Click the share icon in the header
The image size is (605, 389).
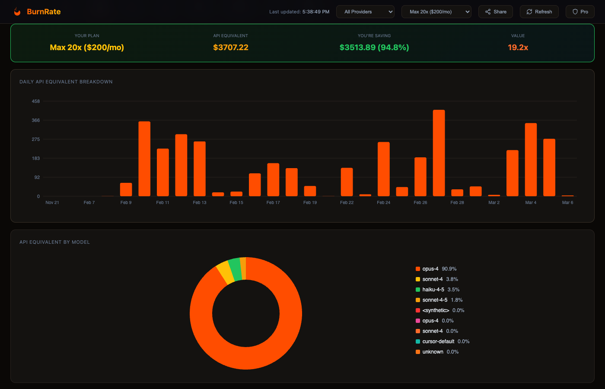[488, 12]
